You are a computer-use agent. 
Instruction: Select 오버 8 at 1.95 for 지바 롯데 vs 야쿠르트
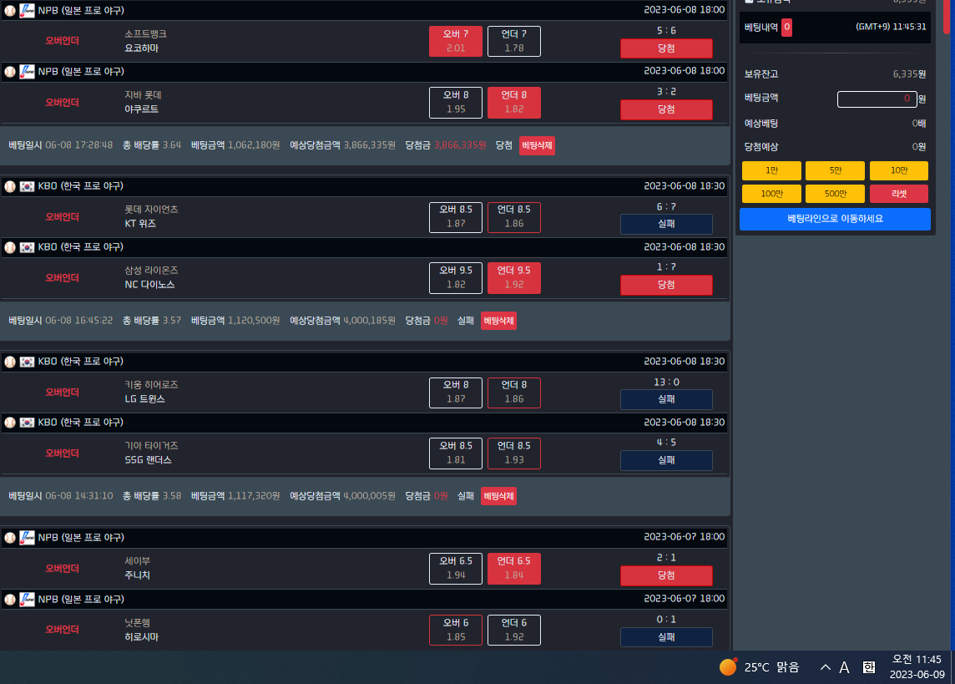click(456, 103)
